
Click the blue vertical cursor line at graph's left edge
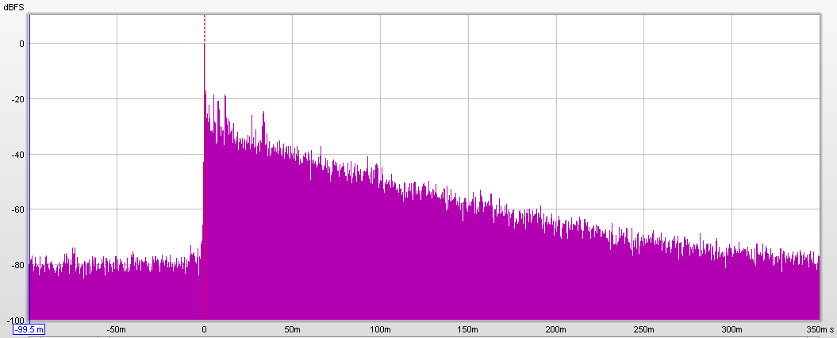point(30,167)
